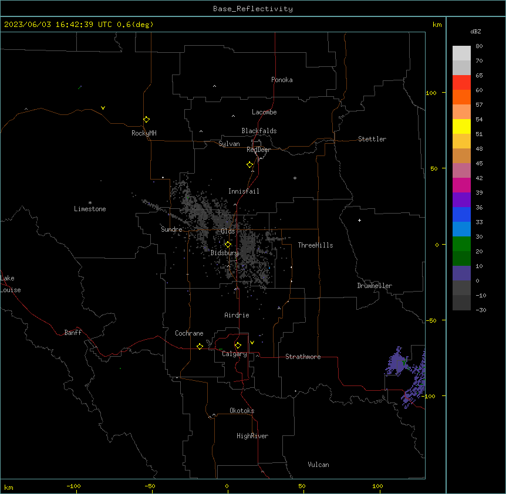Click the dBZ legend heading
This screenshot has height=494, width=506.
tap(475, 31)
